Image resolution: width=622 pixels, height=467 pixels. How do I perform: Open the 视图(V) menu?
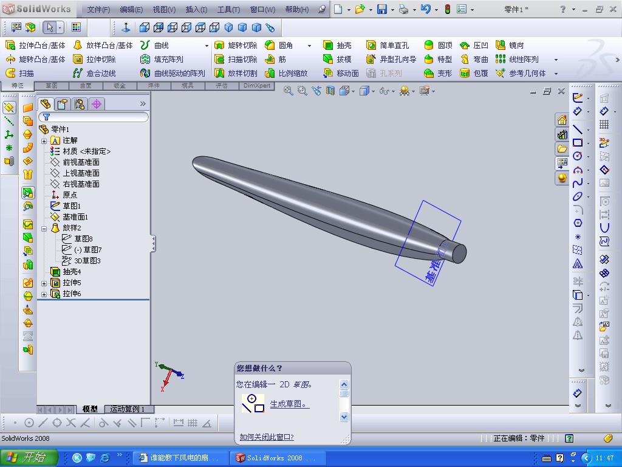point(164,9)
